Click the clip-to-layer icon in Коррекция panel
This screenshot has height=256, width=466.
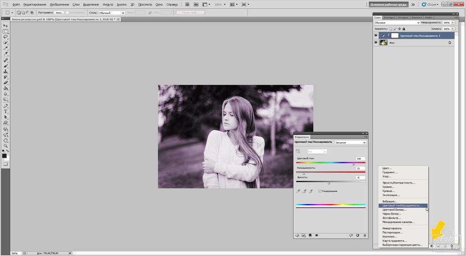coord(310,235)
